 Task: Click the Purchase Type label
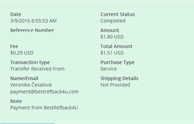pos(117,62)
